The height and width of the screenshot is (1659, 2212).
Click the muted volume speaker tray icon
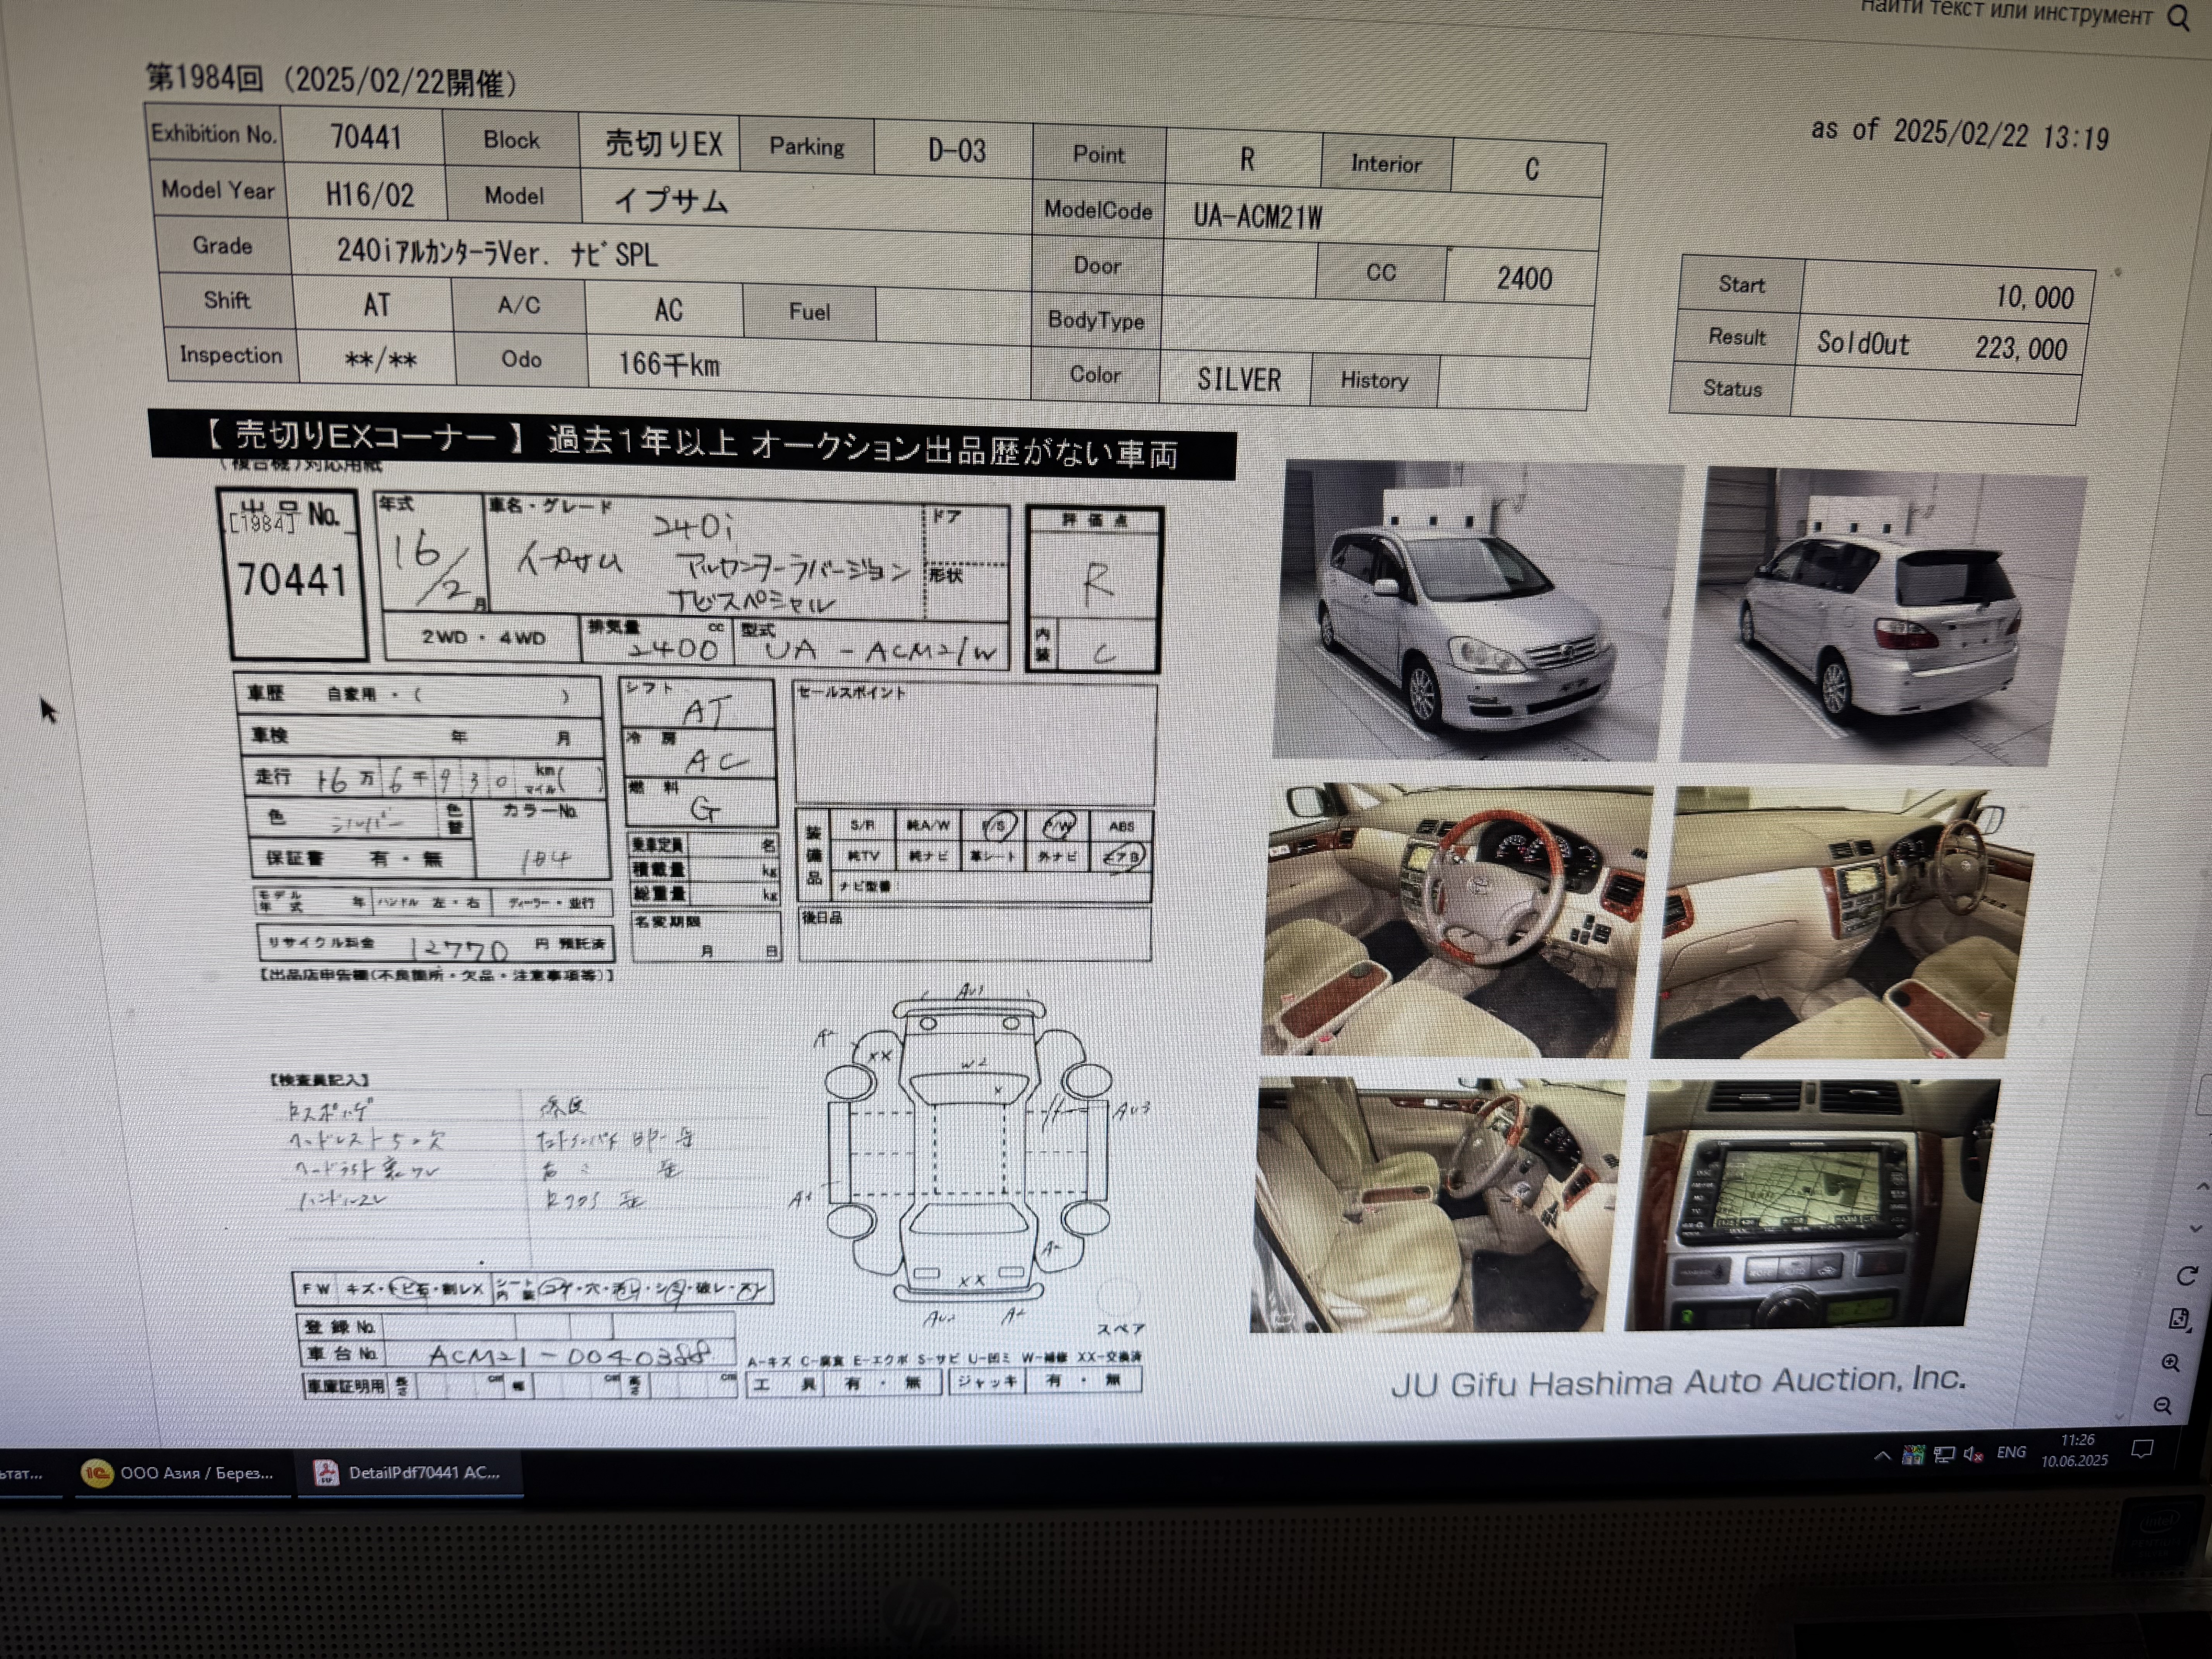tap(1973, 1454)
